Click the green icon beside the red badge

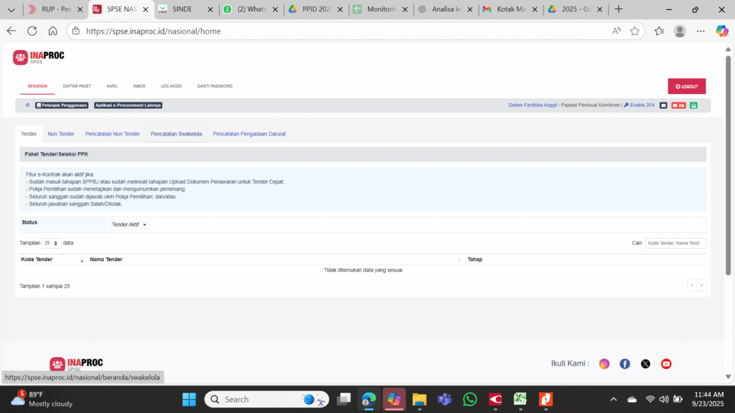click(x=694, y=105)
